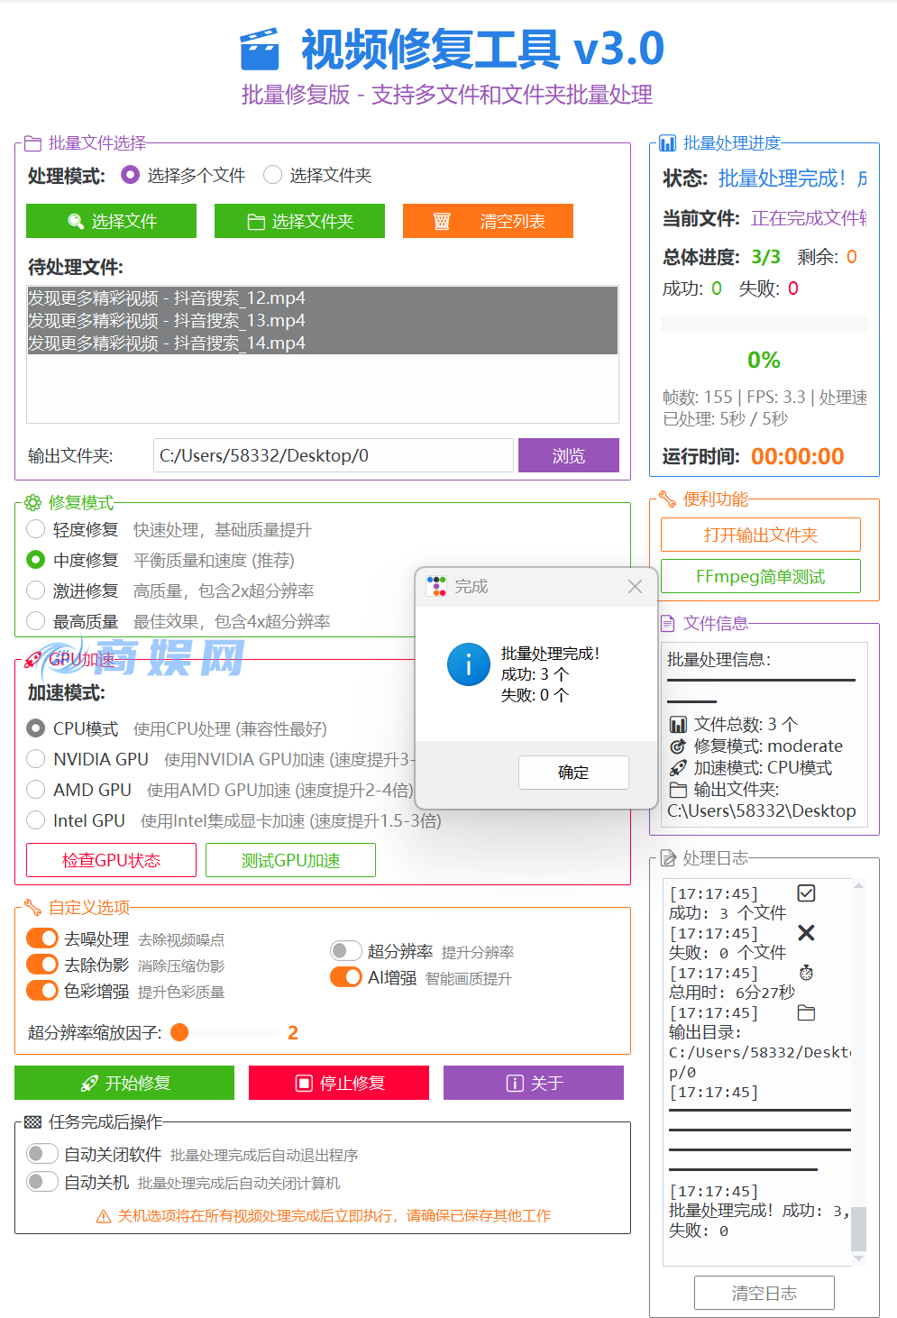Click the gear icon beside 修复模式 heading
Viewport: 897px width, 1318px height.
[x=33, y=503]
